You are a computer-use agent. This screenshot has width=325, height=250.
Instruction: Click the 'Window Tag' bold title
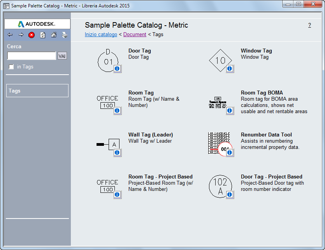(256, 51)
